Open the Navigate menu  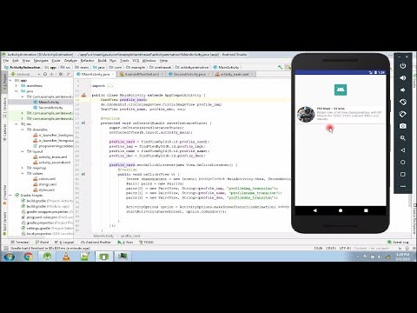pos(41,61)
